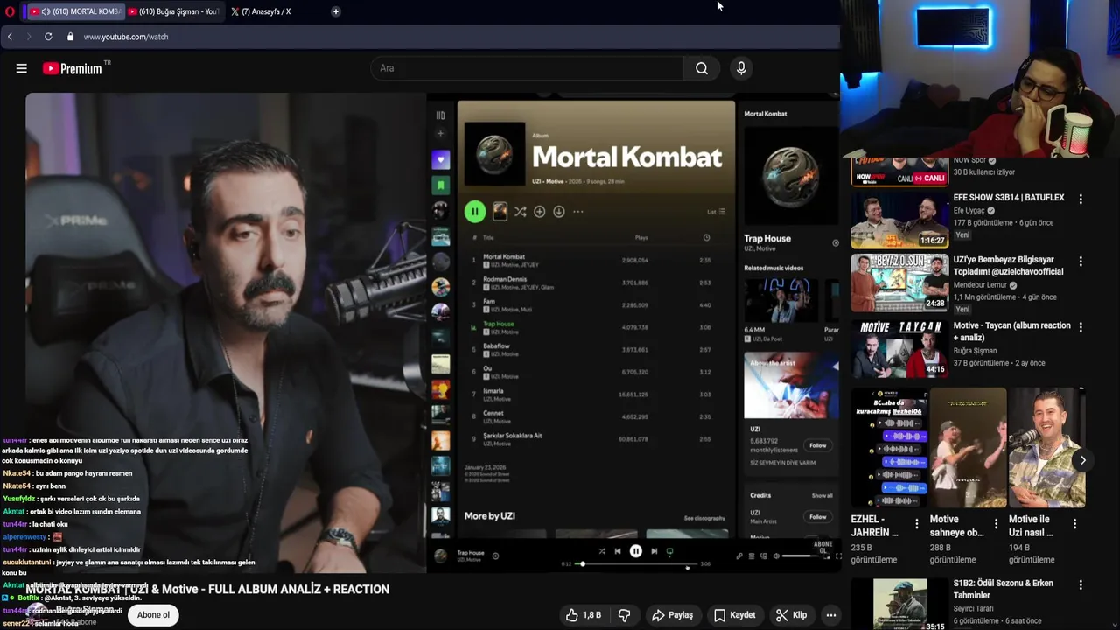This screenshot has height=630, width=1120.
Task: Download the album arrow icon
Action: point(559,212)
